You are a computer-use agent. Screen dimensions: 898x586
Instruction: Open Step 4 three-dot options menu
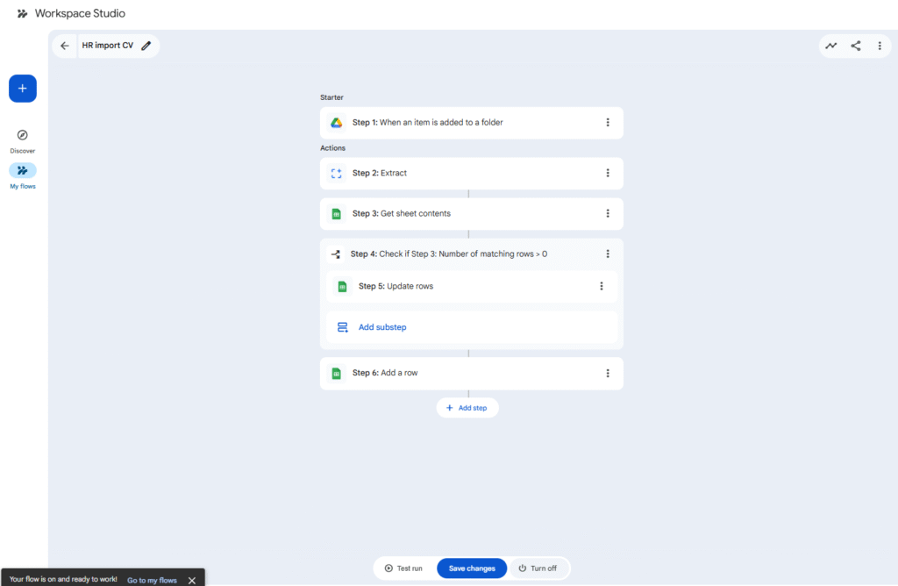click(x=608, y=254)
